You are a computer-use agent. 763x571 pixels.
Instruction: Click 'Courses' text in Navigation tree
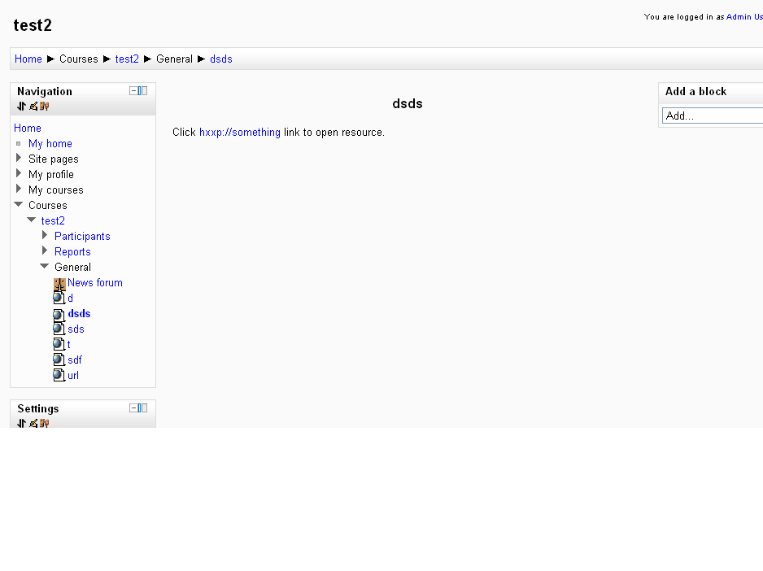point(48,206)
